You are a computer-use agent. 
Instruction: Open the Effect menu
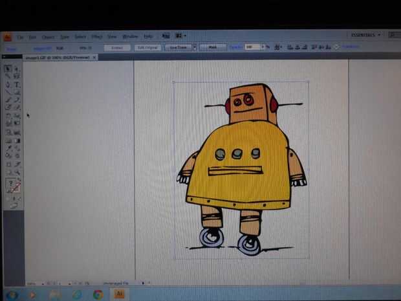97,37
